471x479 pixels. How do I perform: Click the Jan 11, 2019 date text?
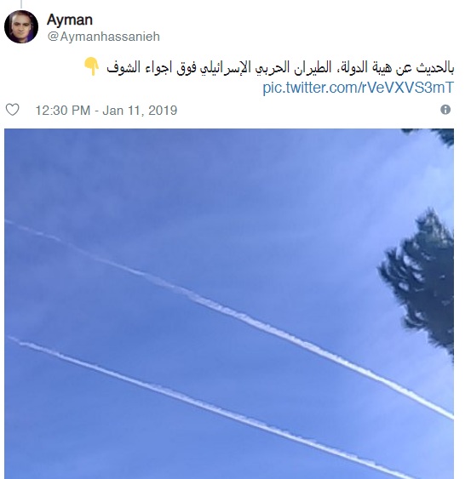click(x=140, y=111)
